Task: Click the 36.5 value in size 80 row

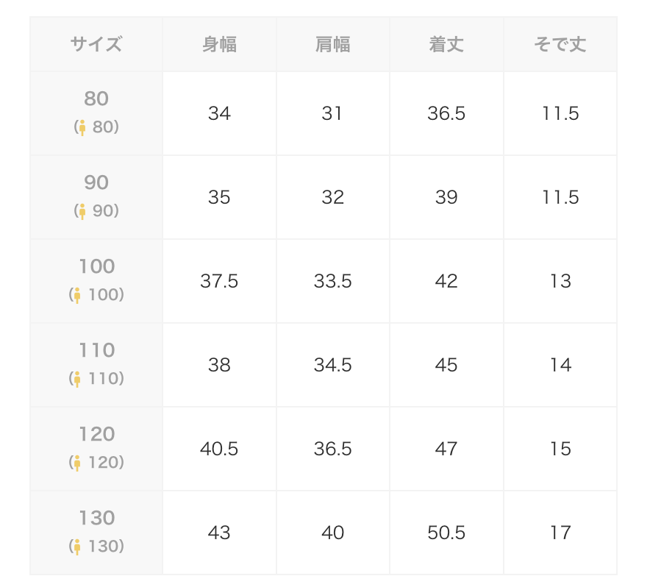Action: pyautogui.click(x=446, y=113)
